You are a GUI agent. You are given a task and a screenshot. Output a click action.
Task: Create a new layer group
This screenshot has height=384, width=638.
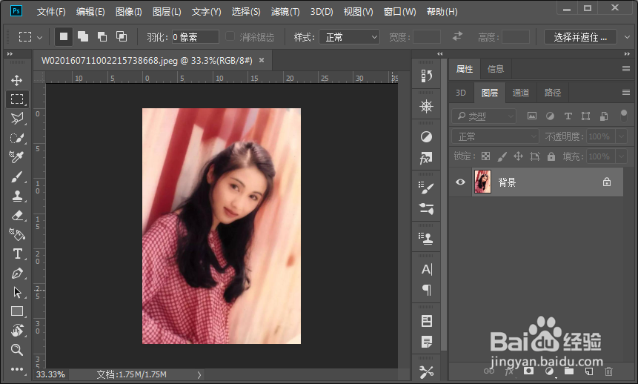[569, 371]
